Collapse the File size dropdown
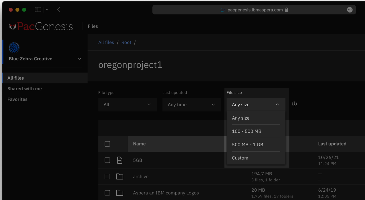365x200 pixels. click(256, 105)
